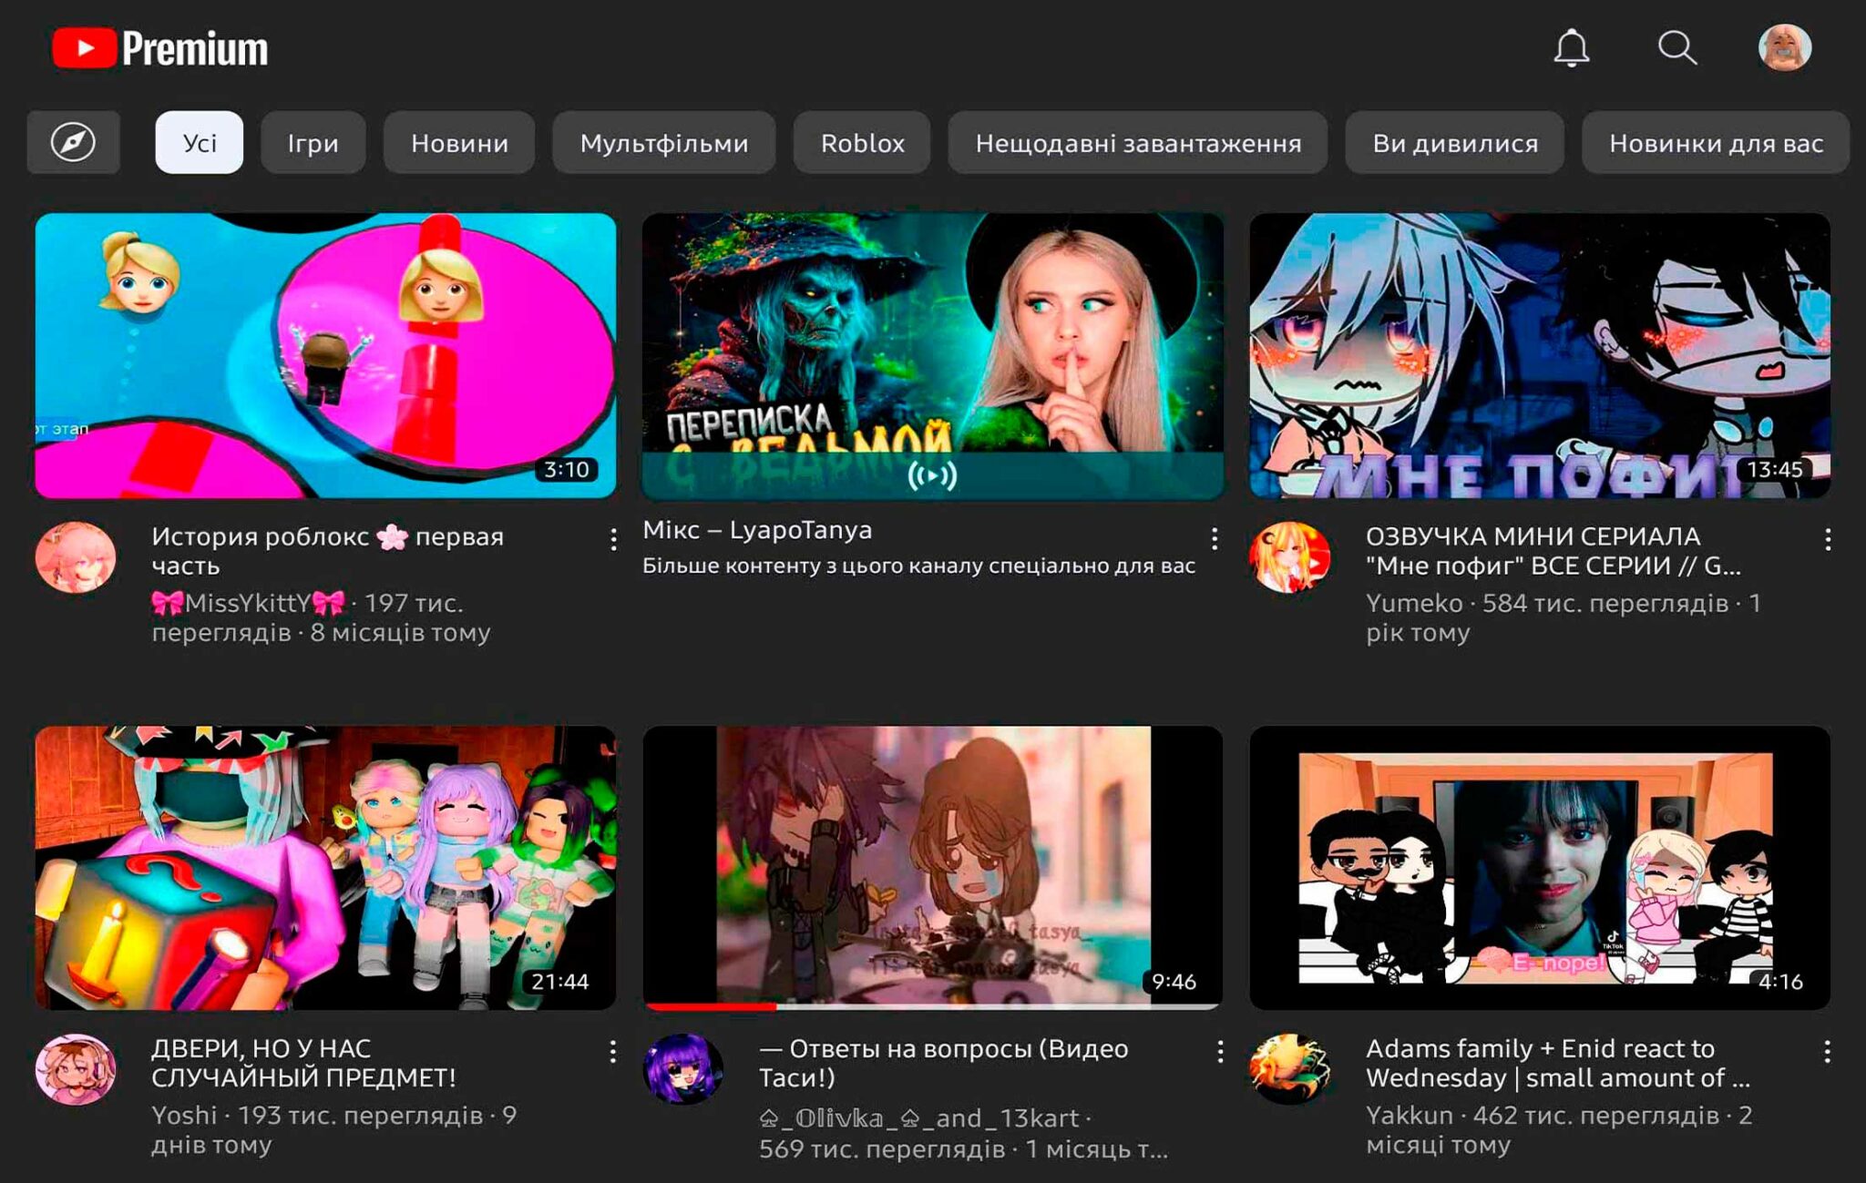1866x1183 pixels.
Task: Open the Explore compass icon
Action: pyautogui.click(x=75, y=142)
